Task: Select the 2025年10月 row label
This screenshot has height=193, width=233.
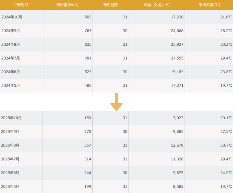Action: click(x=12, y=118)
